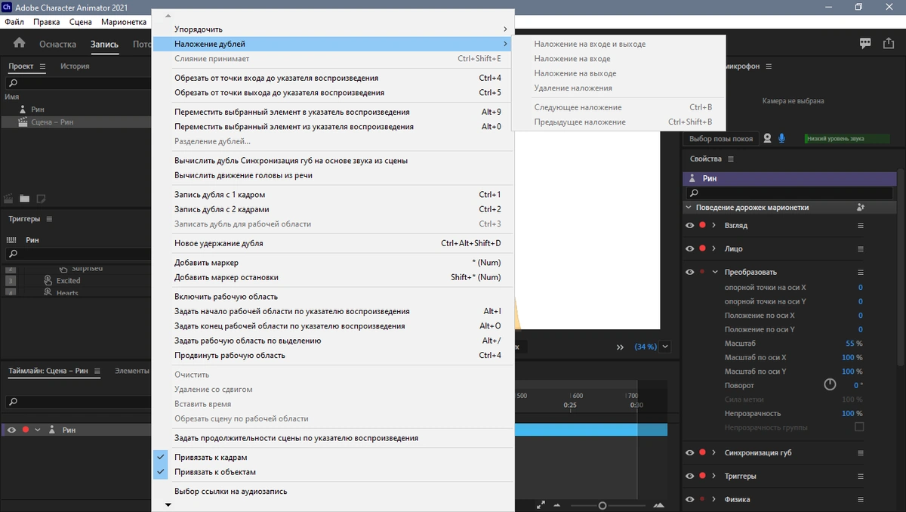Open the Триггеры panel menu icon
906x512 pixels.
point(49,219)
